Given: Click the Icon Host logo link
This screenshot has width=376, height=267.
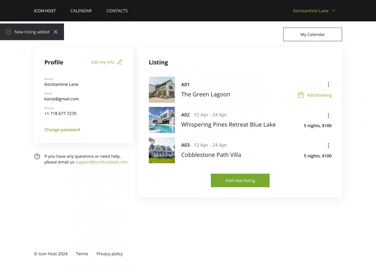Looking at the screenshot, I should click(x=45, y=11).
